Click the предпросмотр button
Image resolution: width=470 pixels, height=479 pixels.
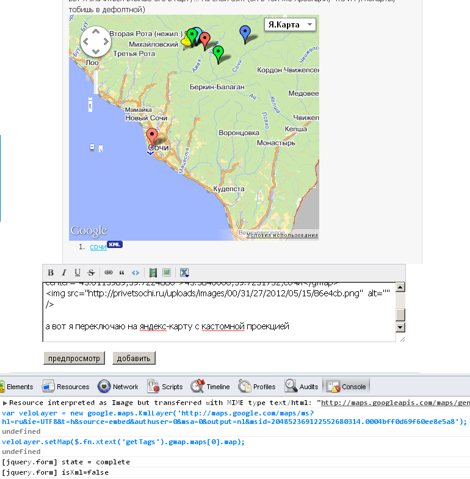click(x=74, y=358)
